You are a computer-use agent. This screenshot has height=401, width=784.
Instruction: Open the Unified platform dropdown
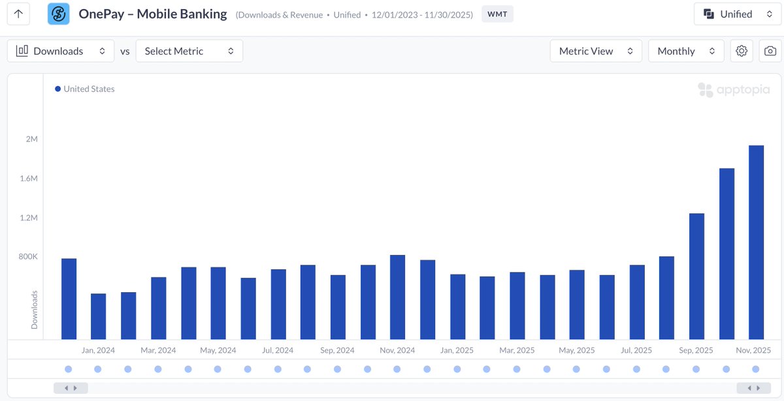[x=738, y=14]
